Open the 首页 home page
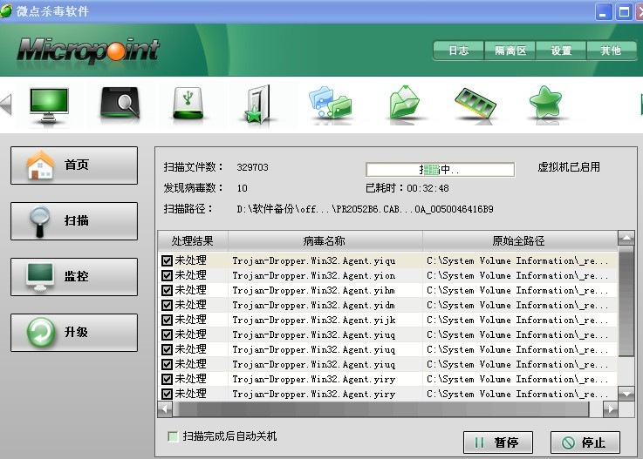Screen dimensions: 643x459 tap(74, 165)
